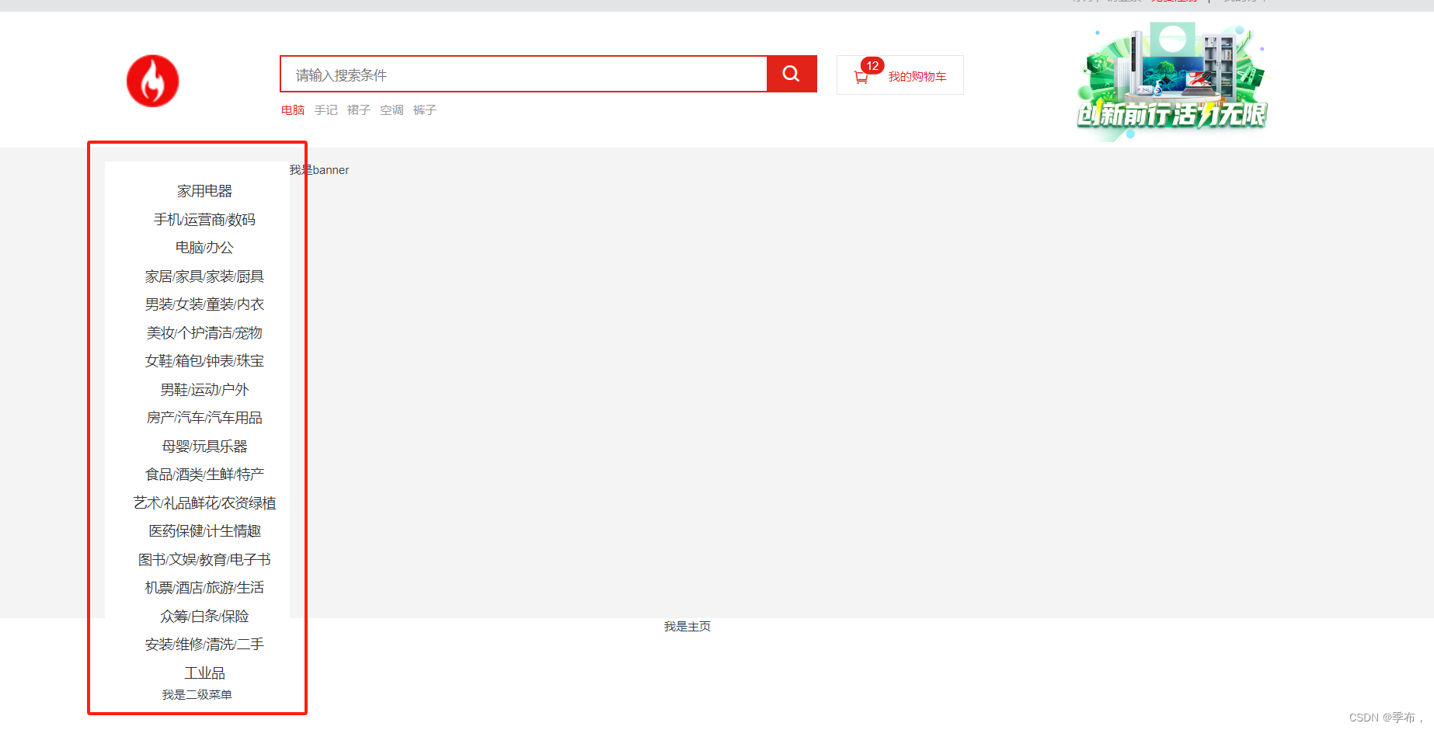1434x730 pixels.
Task: Select 食品/酒类/生鲜/特产 category
Action: click(204, 474)
